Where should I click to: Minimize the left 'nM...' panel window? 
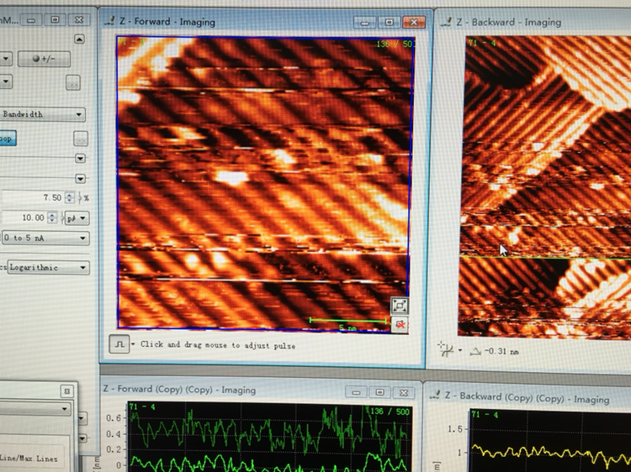pos(31,19)
